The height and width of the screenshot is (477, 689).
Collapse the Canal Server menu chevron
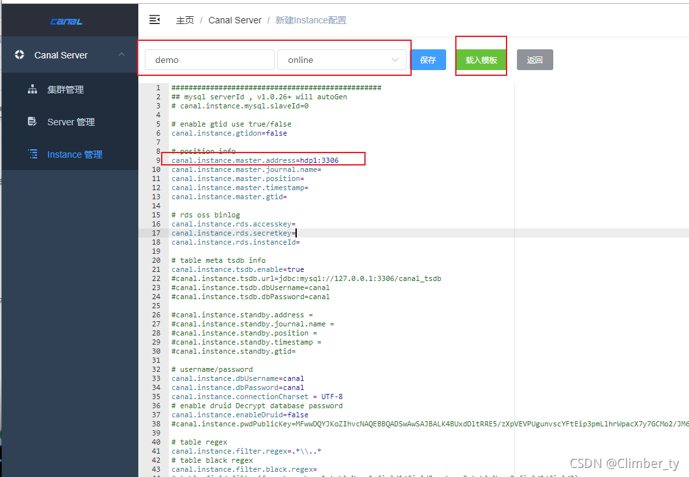pos(121,55)
